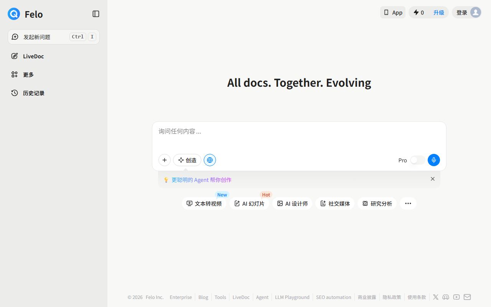The image size is (491, 307).
Task: Click the plus attachment icon
Action: click(165, 160)
